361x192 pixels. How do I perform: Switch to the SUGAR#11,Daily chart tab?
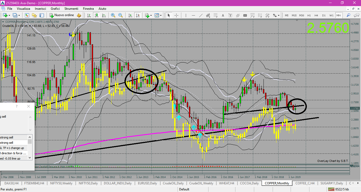[332, 183]
